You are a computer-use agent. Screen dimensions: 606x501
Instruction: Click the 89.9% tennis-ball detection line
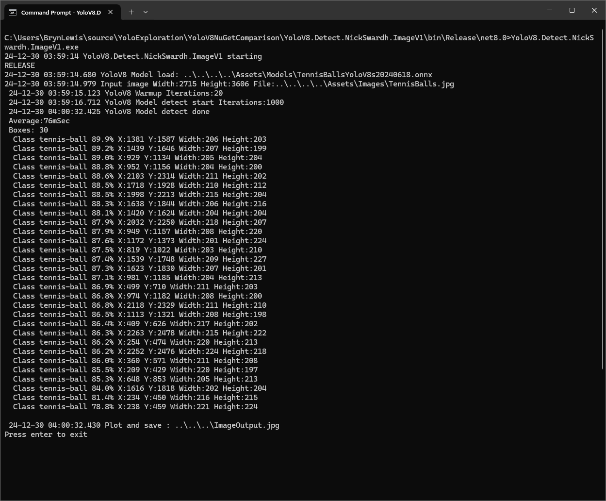[140, 139]
